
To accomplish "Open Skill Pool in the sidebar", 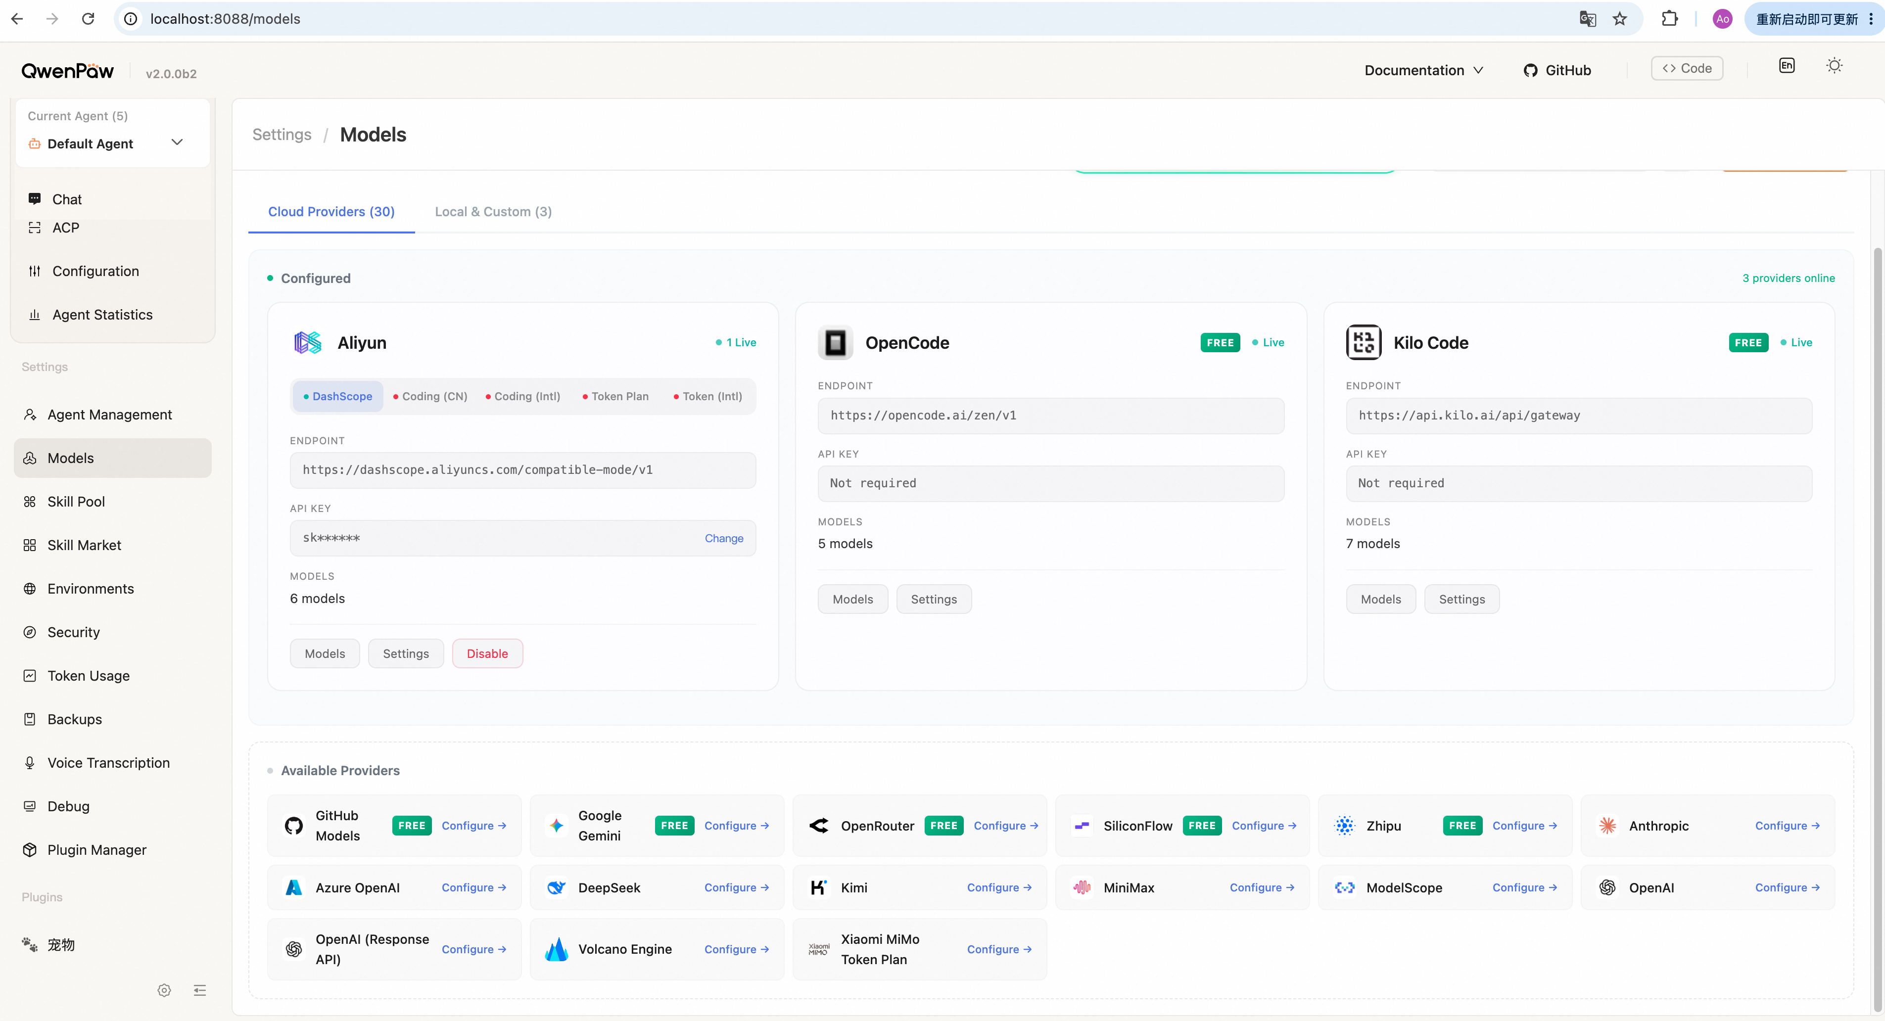I will tap(113, 502).
